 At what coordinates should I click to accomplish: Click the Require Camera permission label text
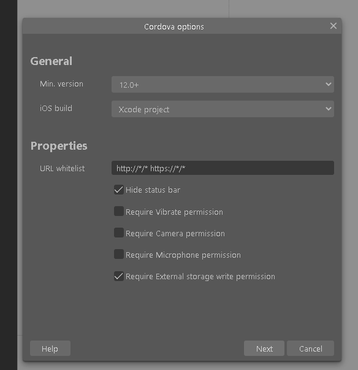175,234
